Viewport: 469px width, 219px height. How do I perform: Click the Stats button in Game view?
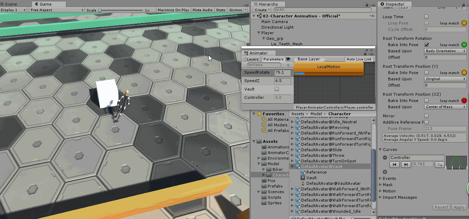click(x=221, y=10)
